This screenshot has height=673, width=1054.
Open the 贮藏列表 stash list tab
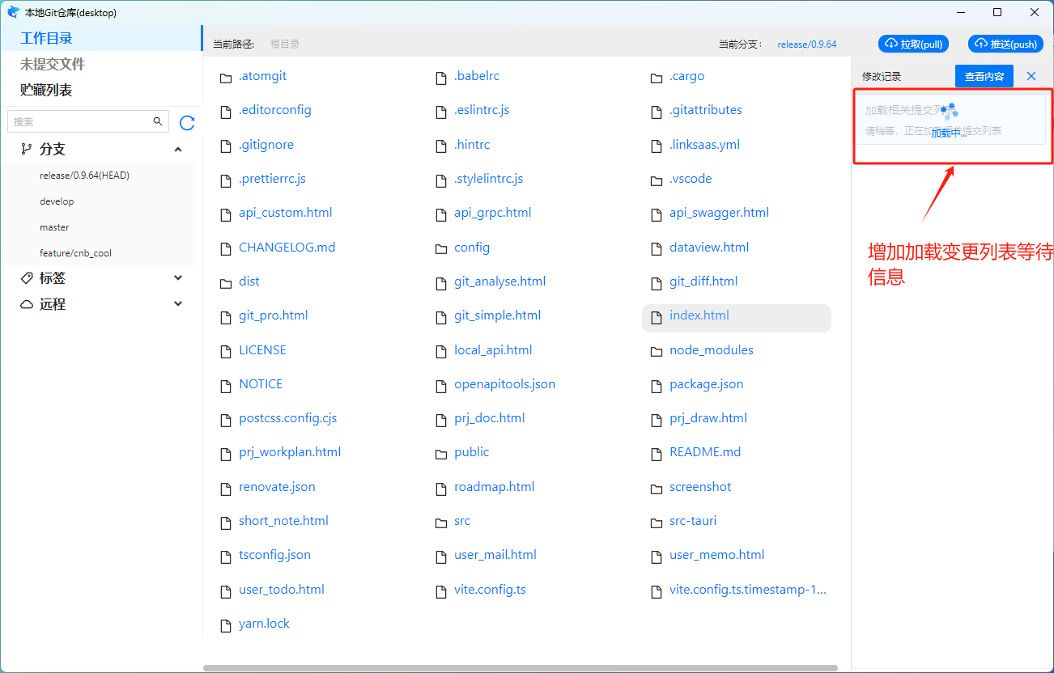46,90
